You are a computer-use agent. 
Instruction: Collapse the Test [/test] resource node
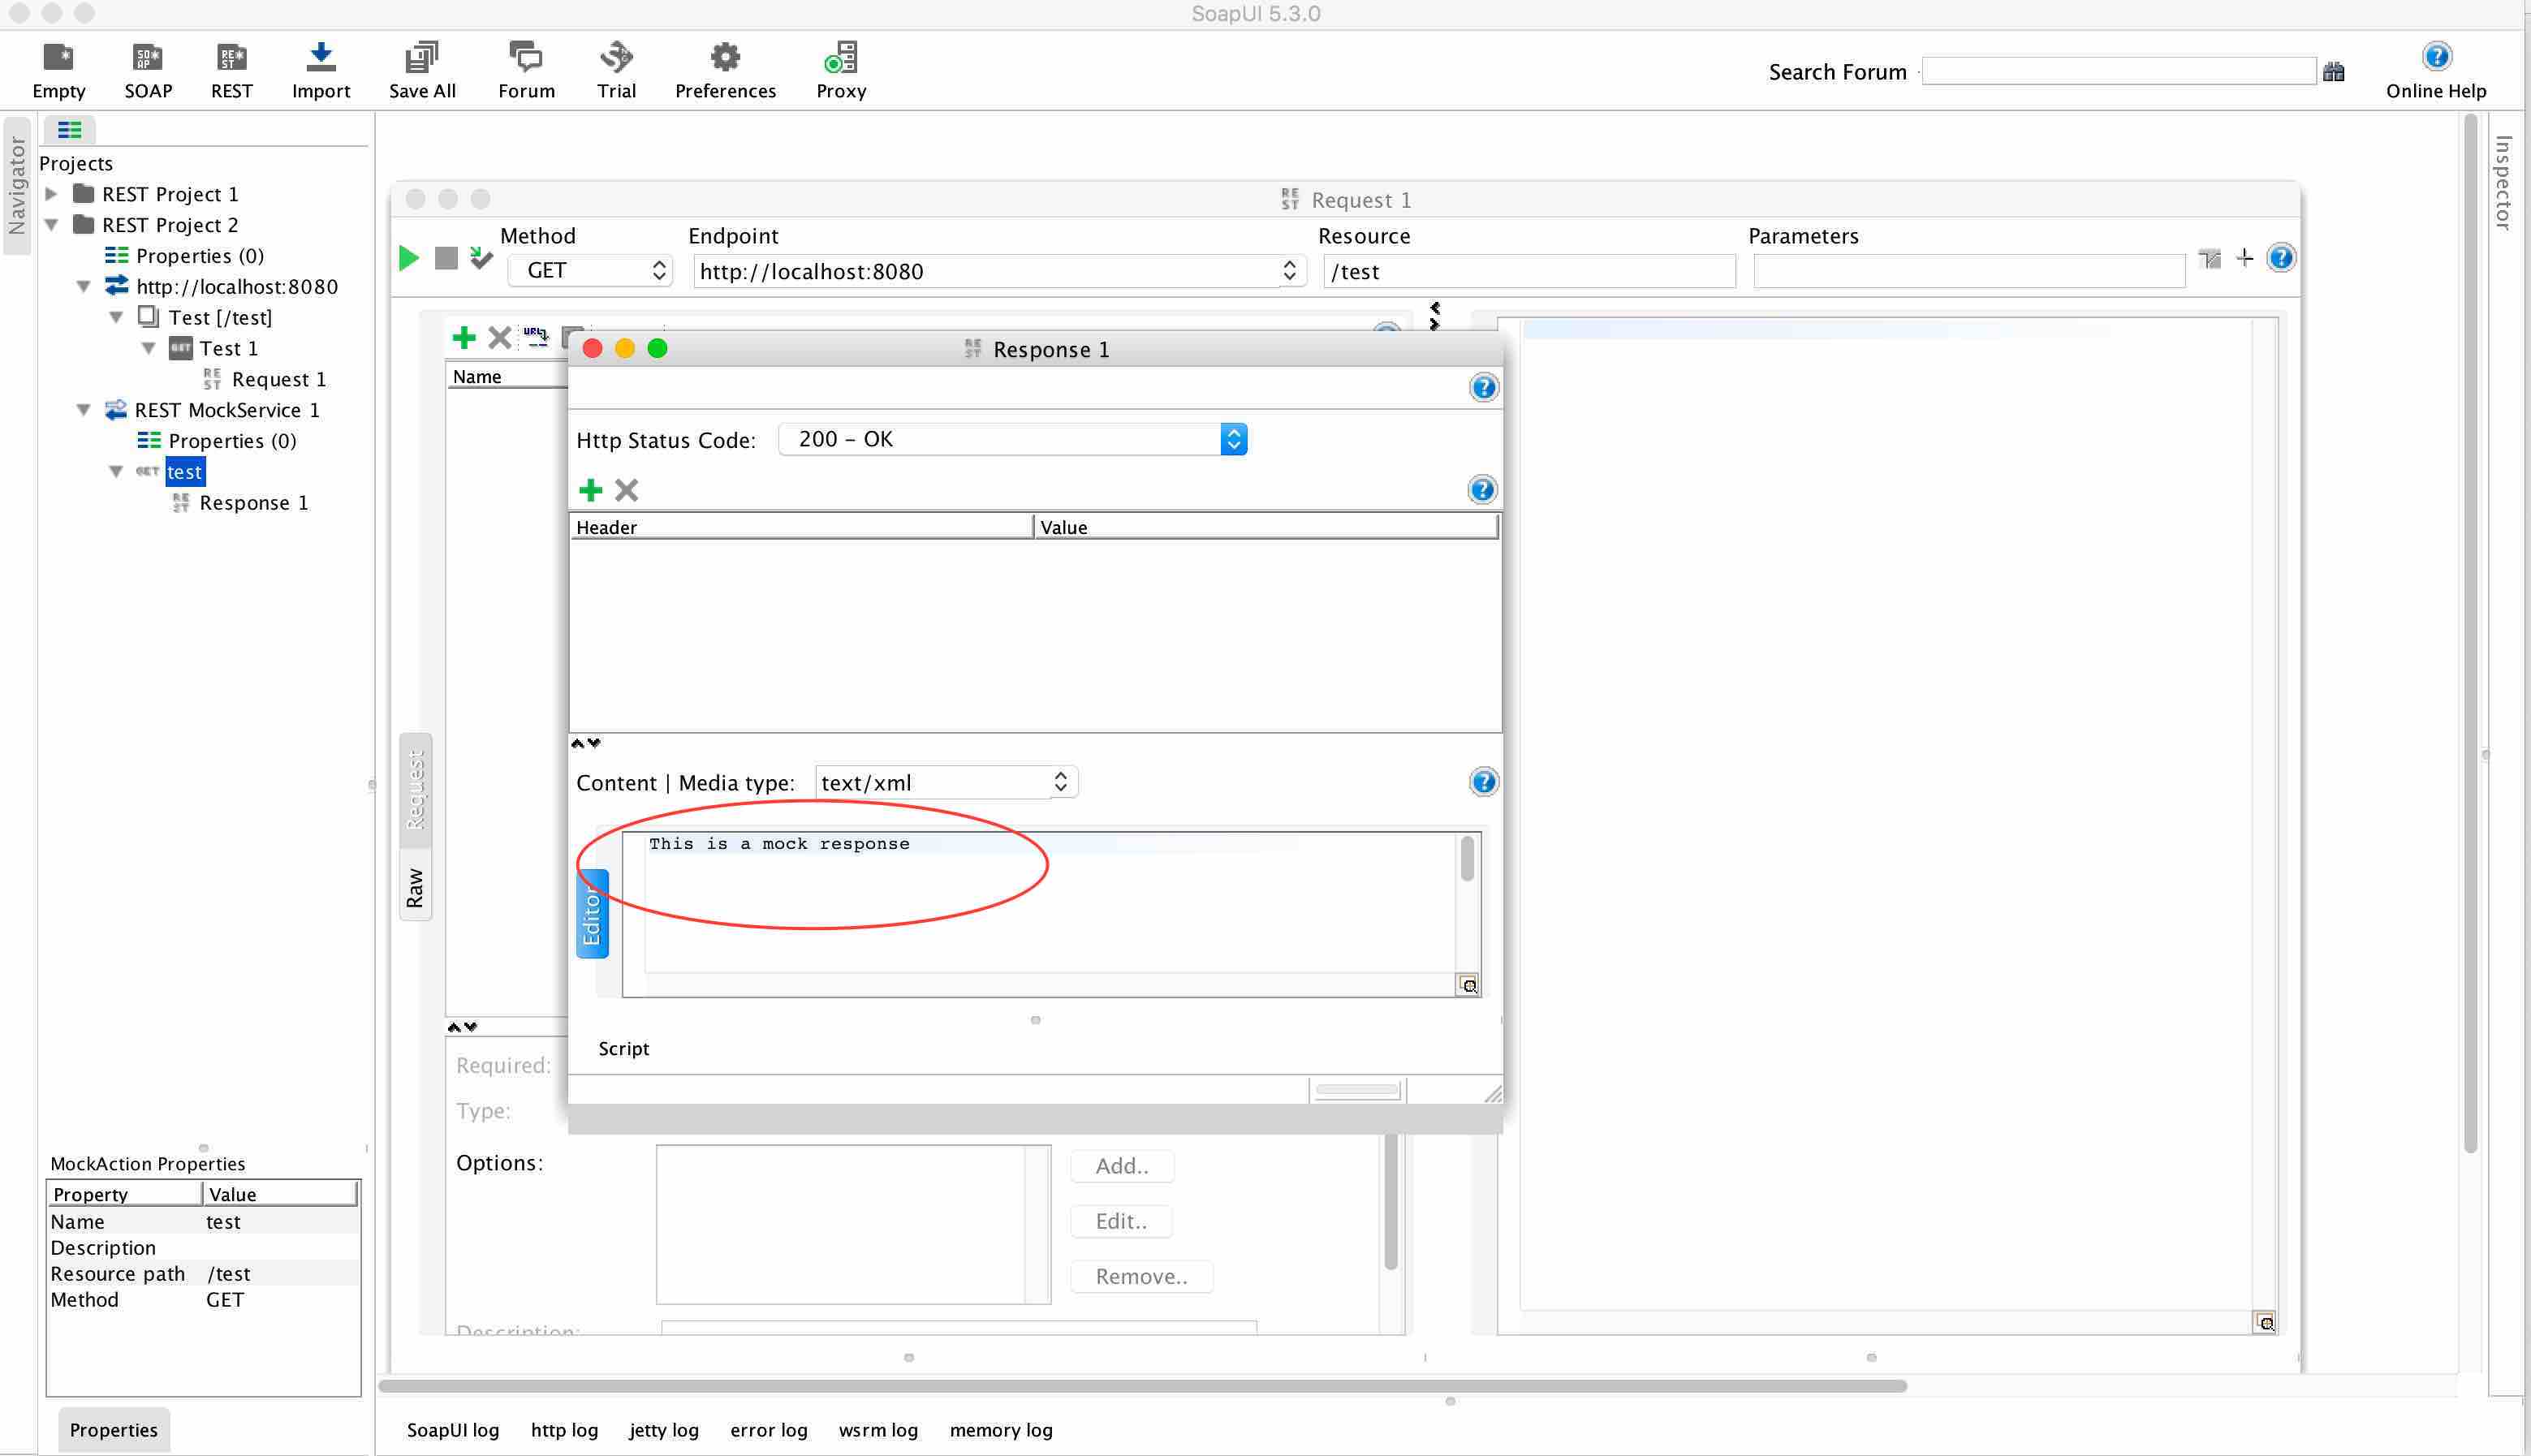116,318
